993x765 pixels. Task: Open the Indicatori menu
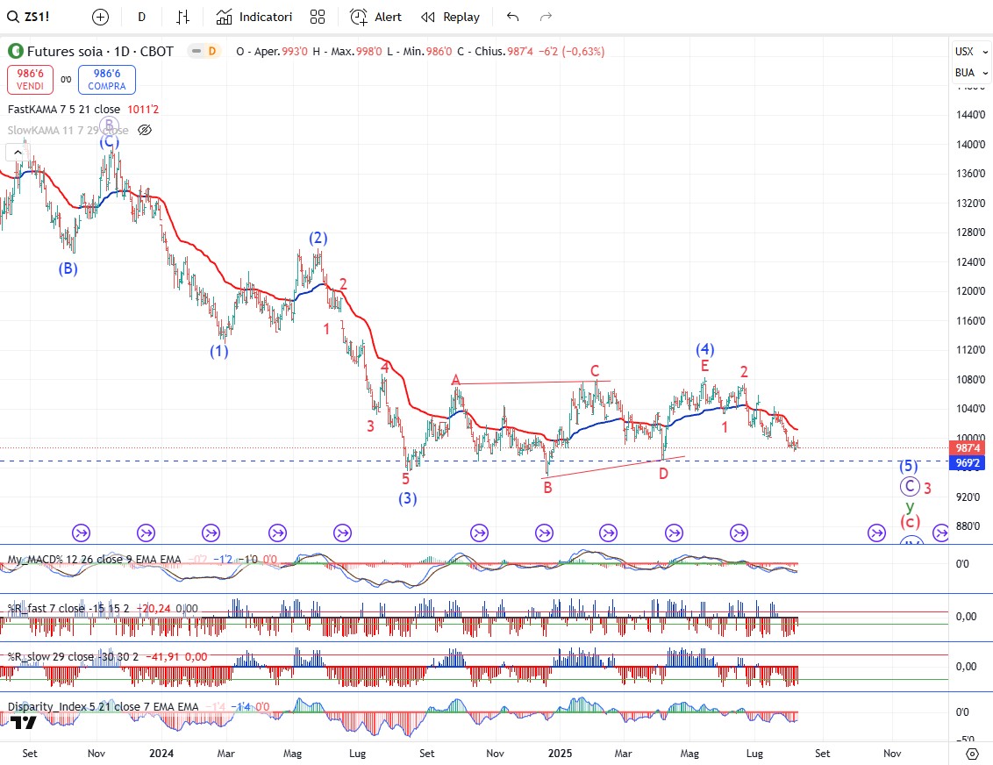pyautogui.click(x=254, y=17)
